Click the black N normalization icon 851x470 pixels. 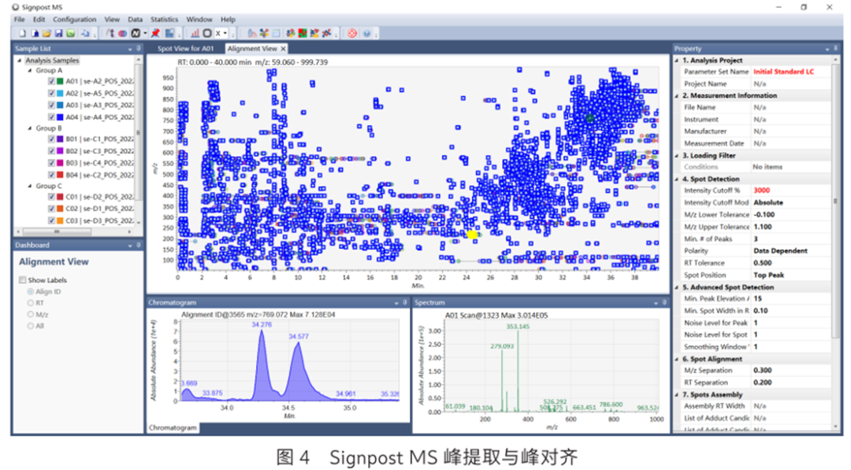coord(136,33)
